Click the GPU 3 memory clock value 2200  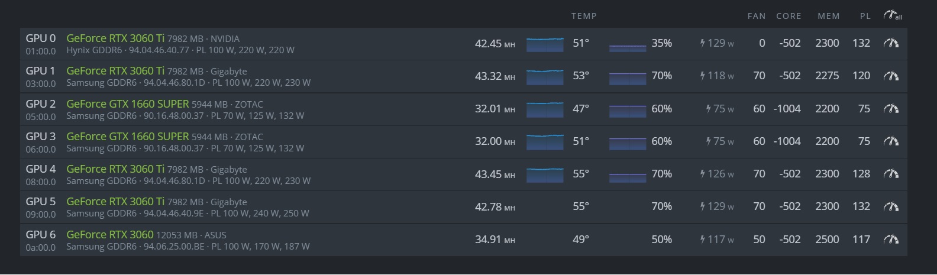(x=827, y=141)
